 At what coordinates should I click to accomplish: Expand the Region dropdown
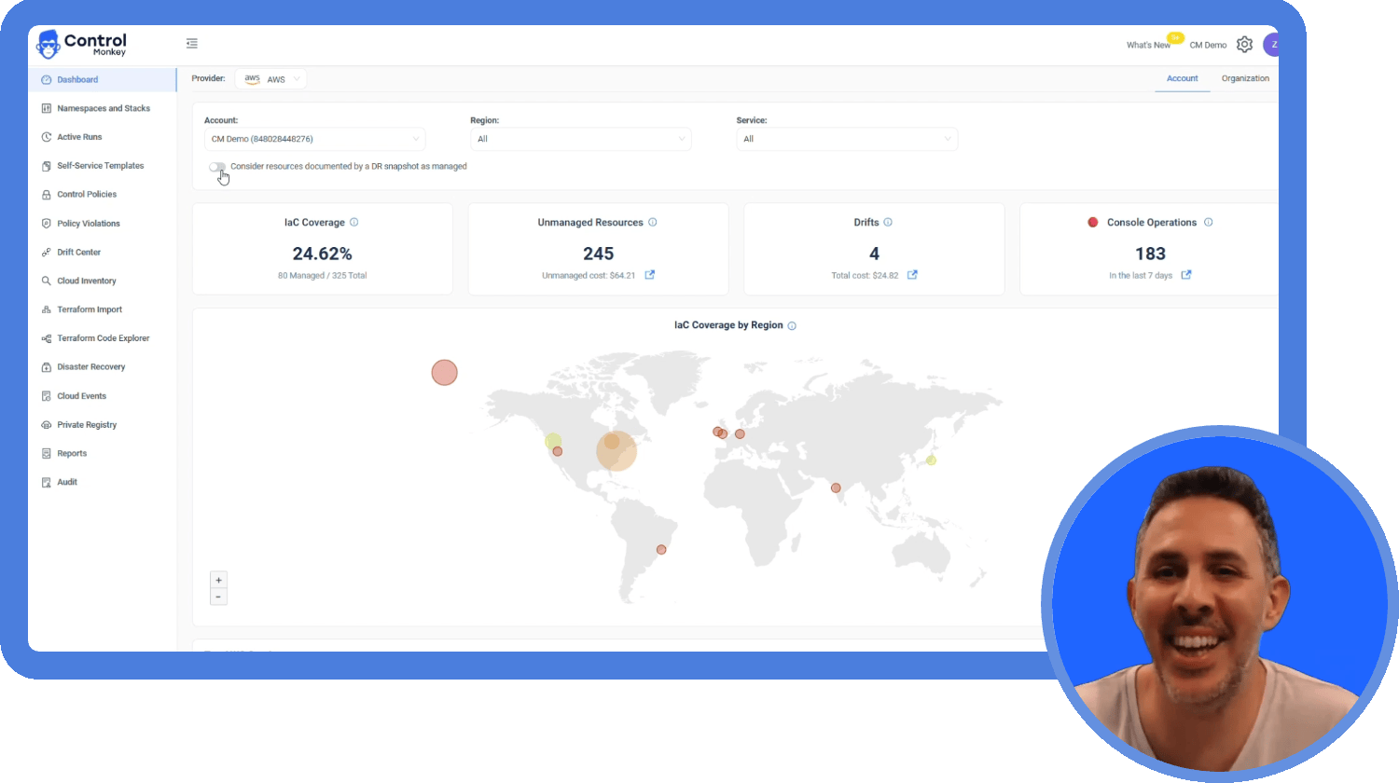coord(580,139)
